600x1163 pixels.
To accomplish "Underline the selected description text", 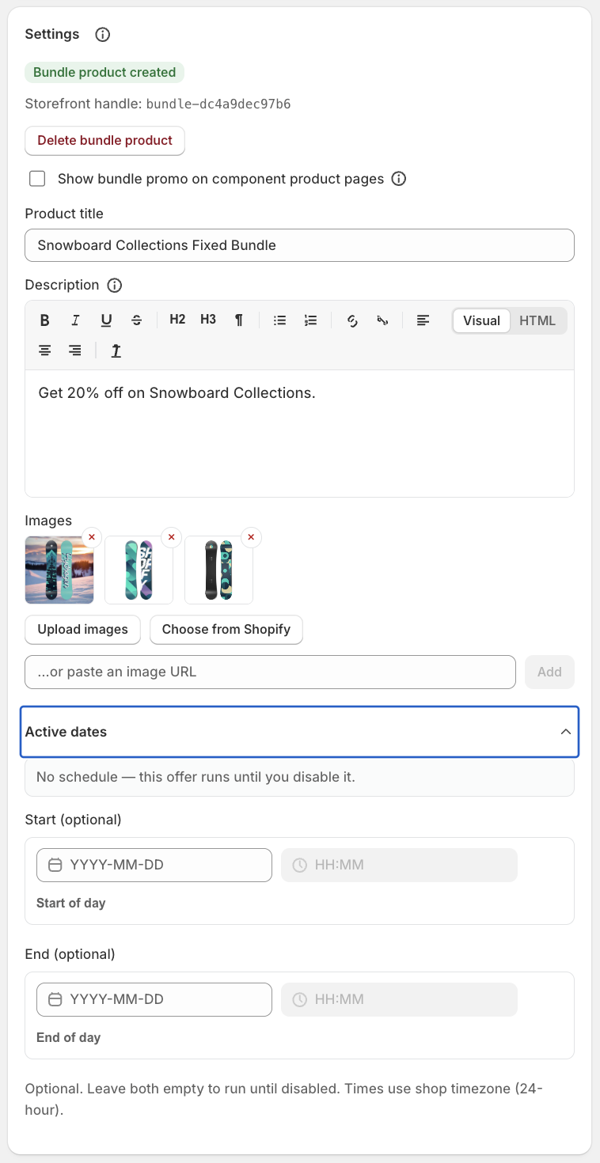I will pos(106,320).
